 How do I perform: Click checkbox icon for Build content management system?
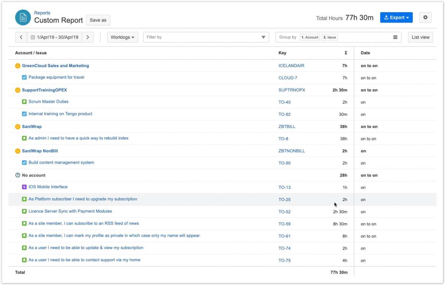pyautogui.click(x=24, y=163)
